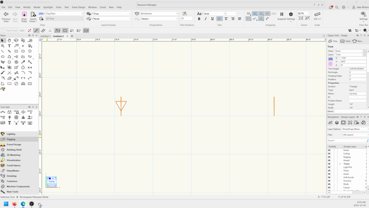
Task: Open Snapping Settings gear
Action: pyautogui.click(x=291, y=14)
